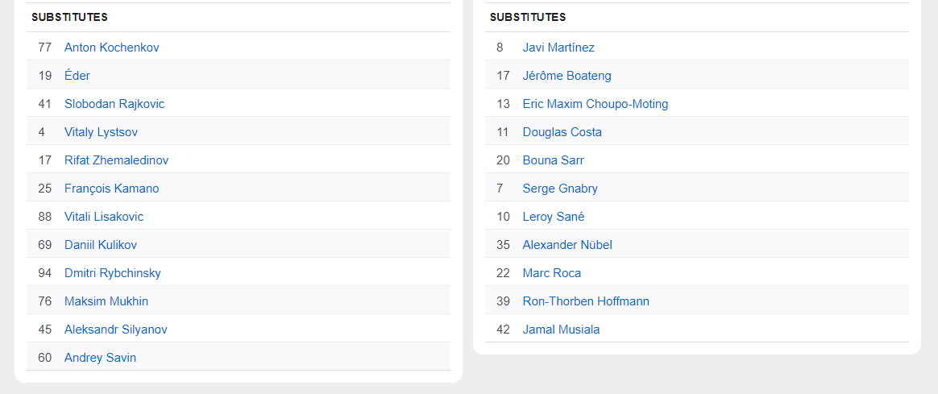Open the Vitali Lisakovic link
Viewport: 938px width, 394px height.
[x=104, y=217]
